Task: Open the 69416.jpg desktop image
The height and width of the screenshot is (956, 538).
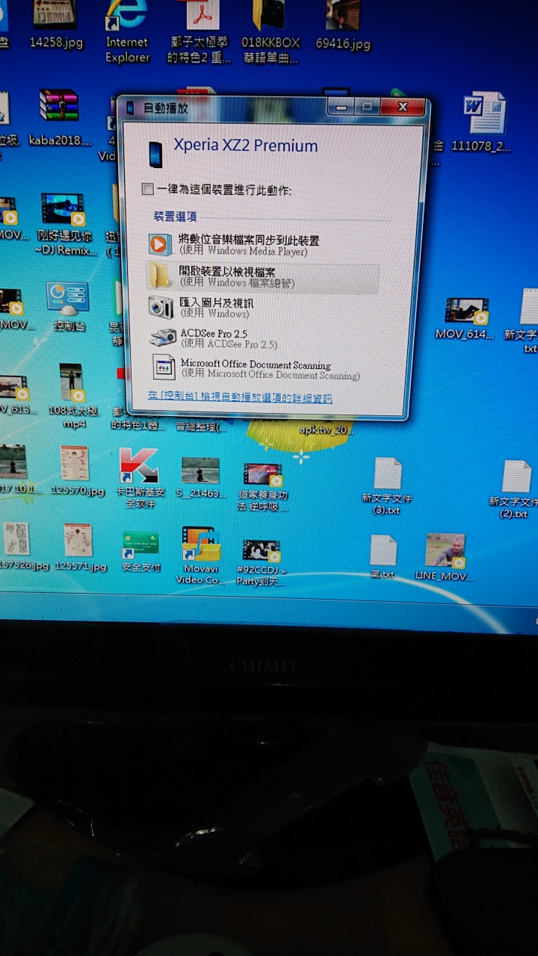Action: point(343,25)
